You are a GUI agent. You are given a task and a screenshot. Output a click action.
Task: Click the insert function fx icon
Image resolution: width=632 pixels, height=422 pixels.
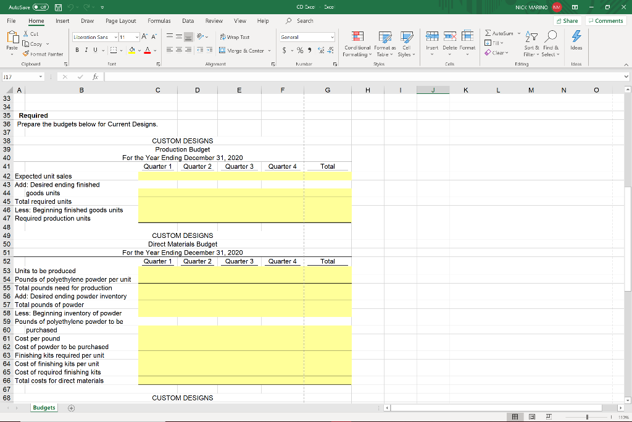pyautogui.click(x=96, y=77)
